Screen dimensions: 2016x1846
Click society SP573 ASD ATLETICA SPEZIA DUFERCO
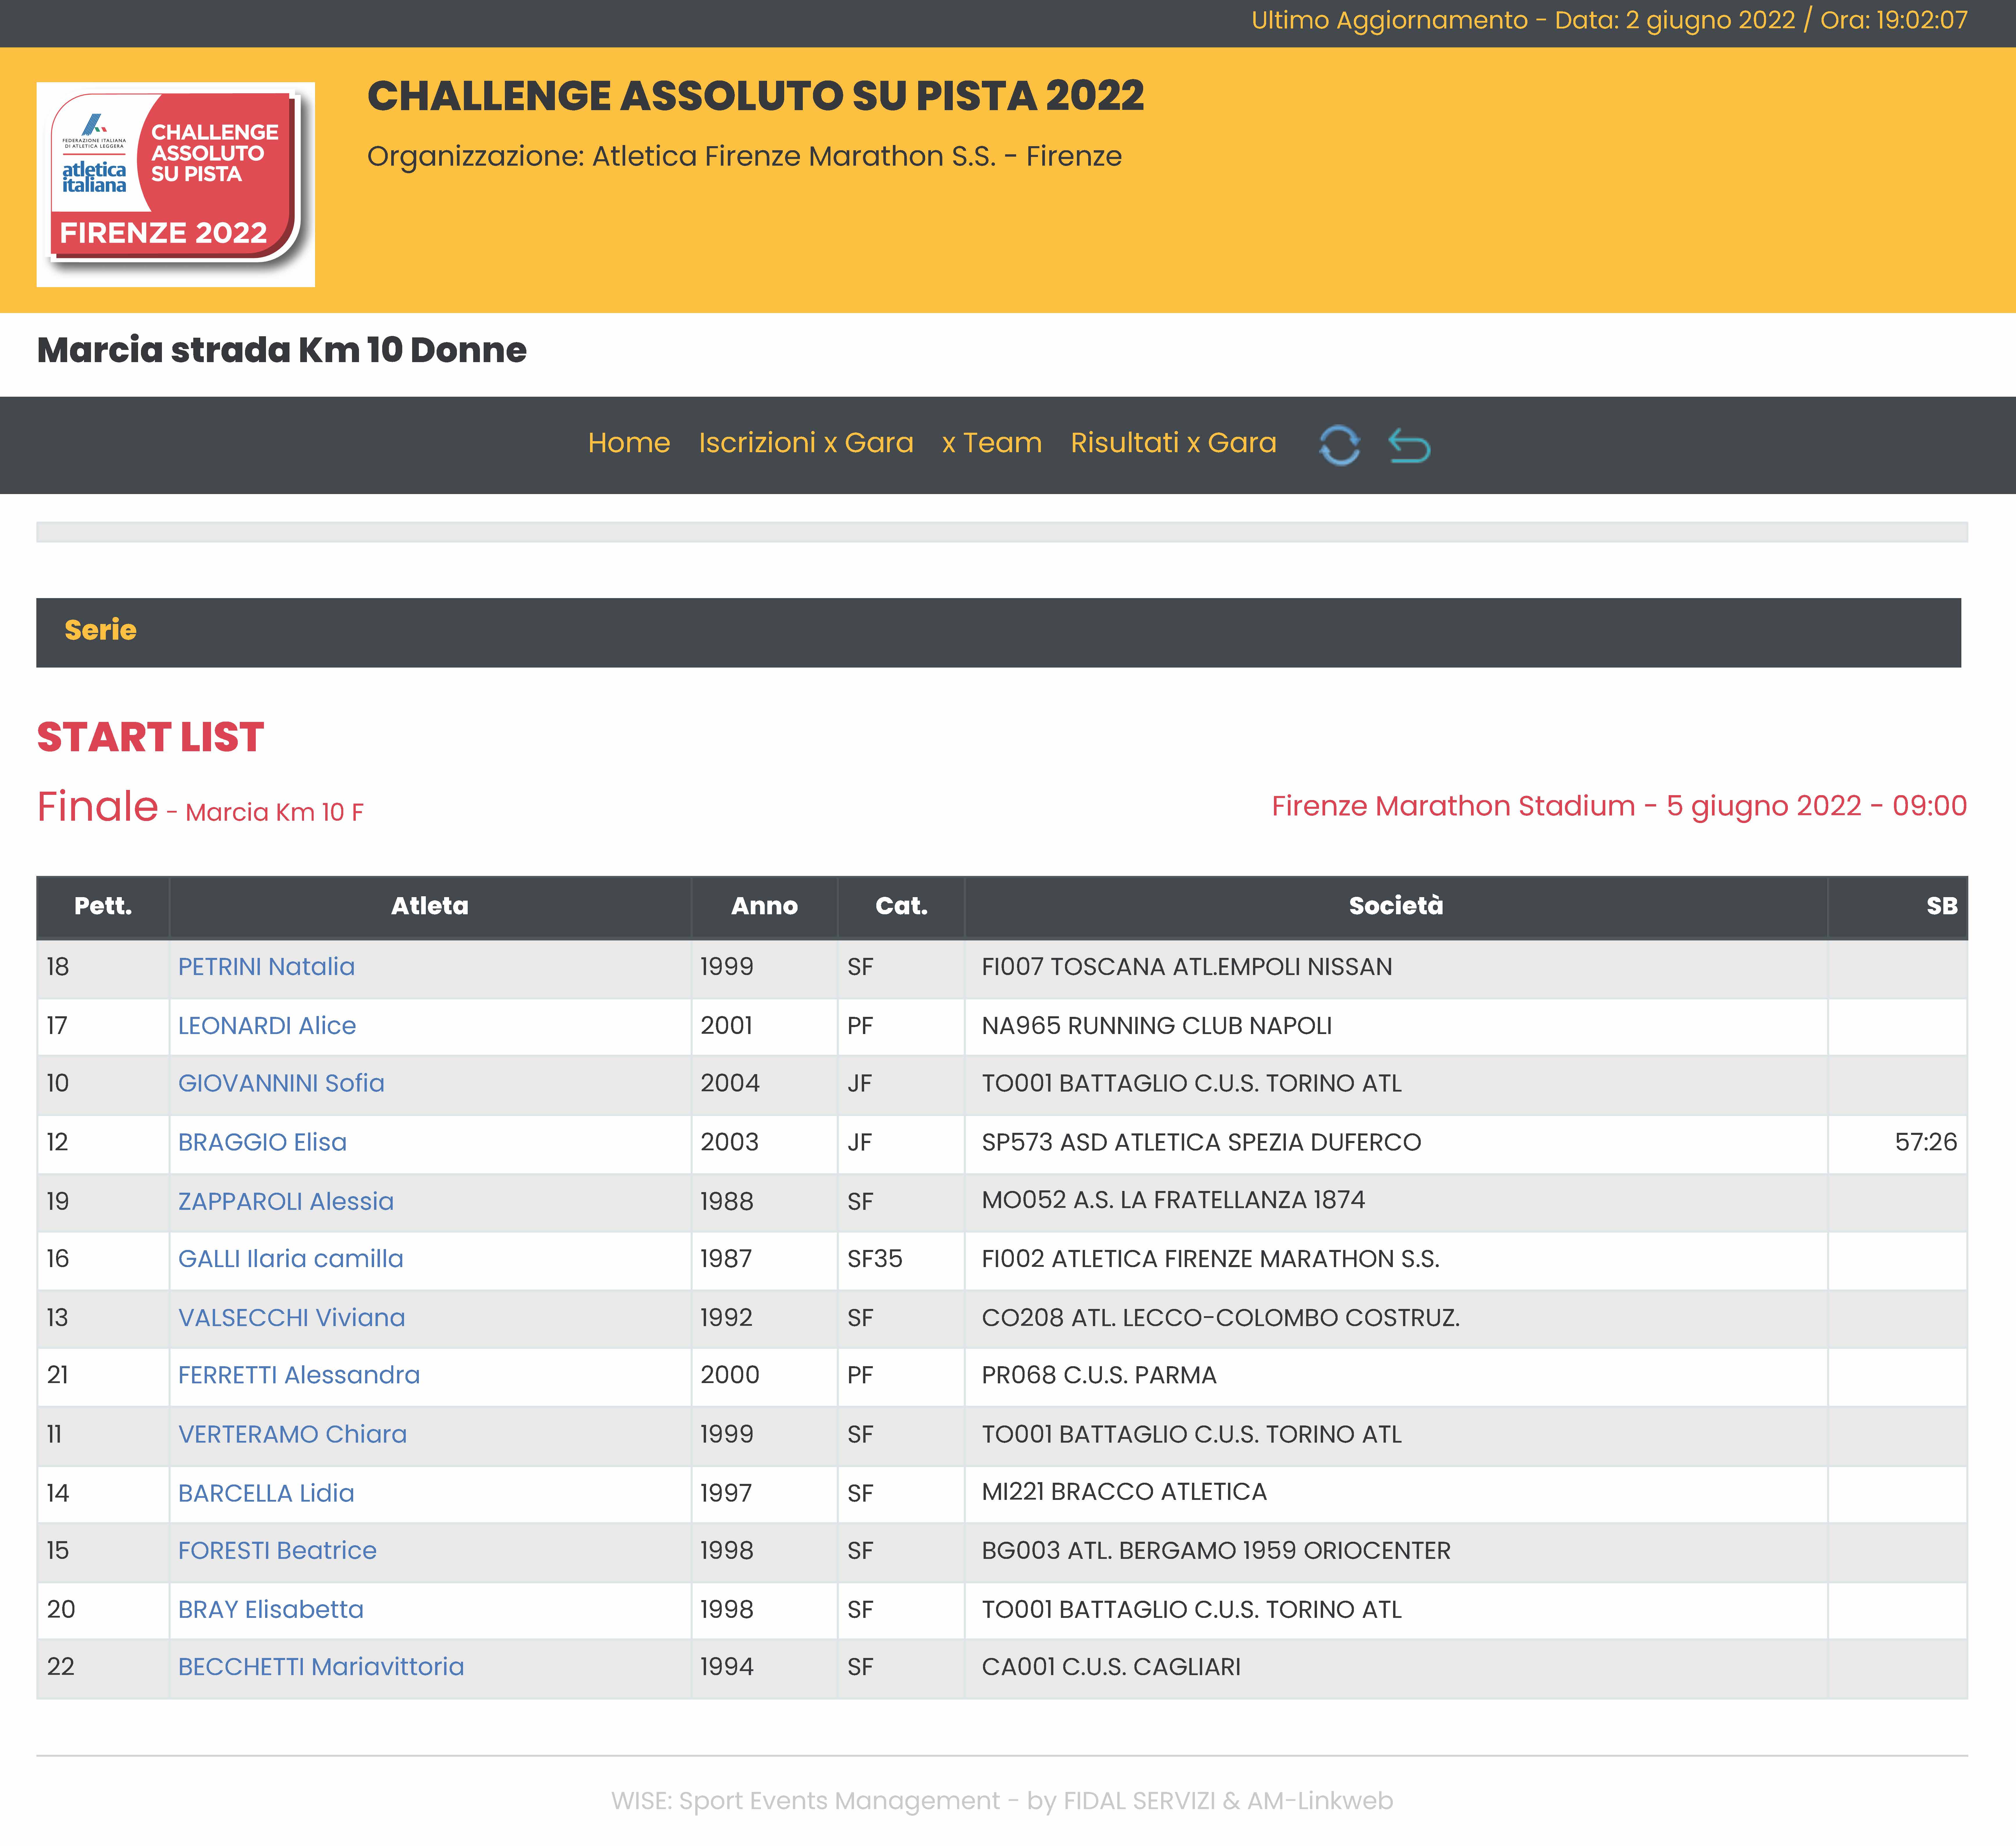(x=1201, y=1142)
